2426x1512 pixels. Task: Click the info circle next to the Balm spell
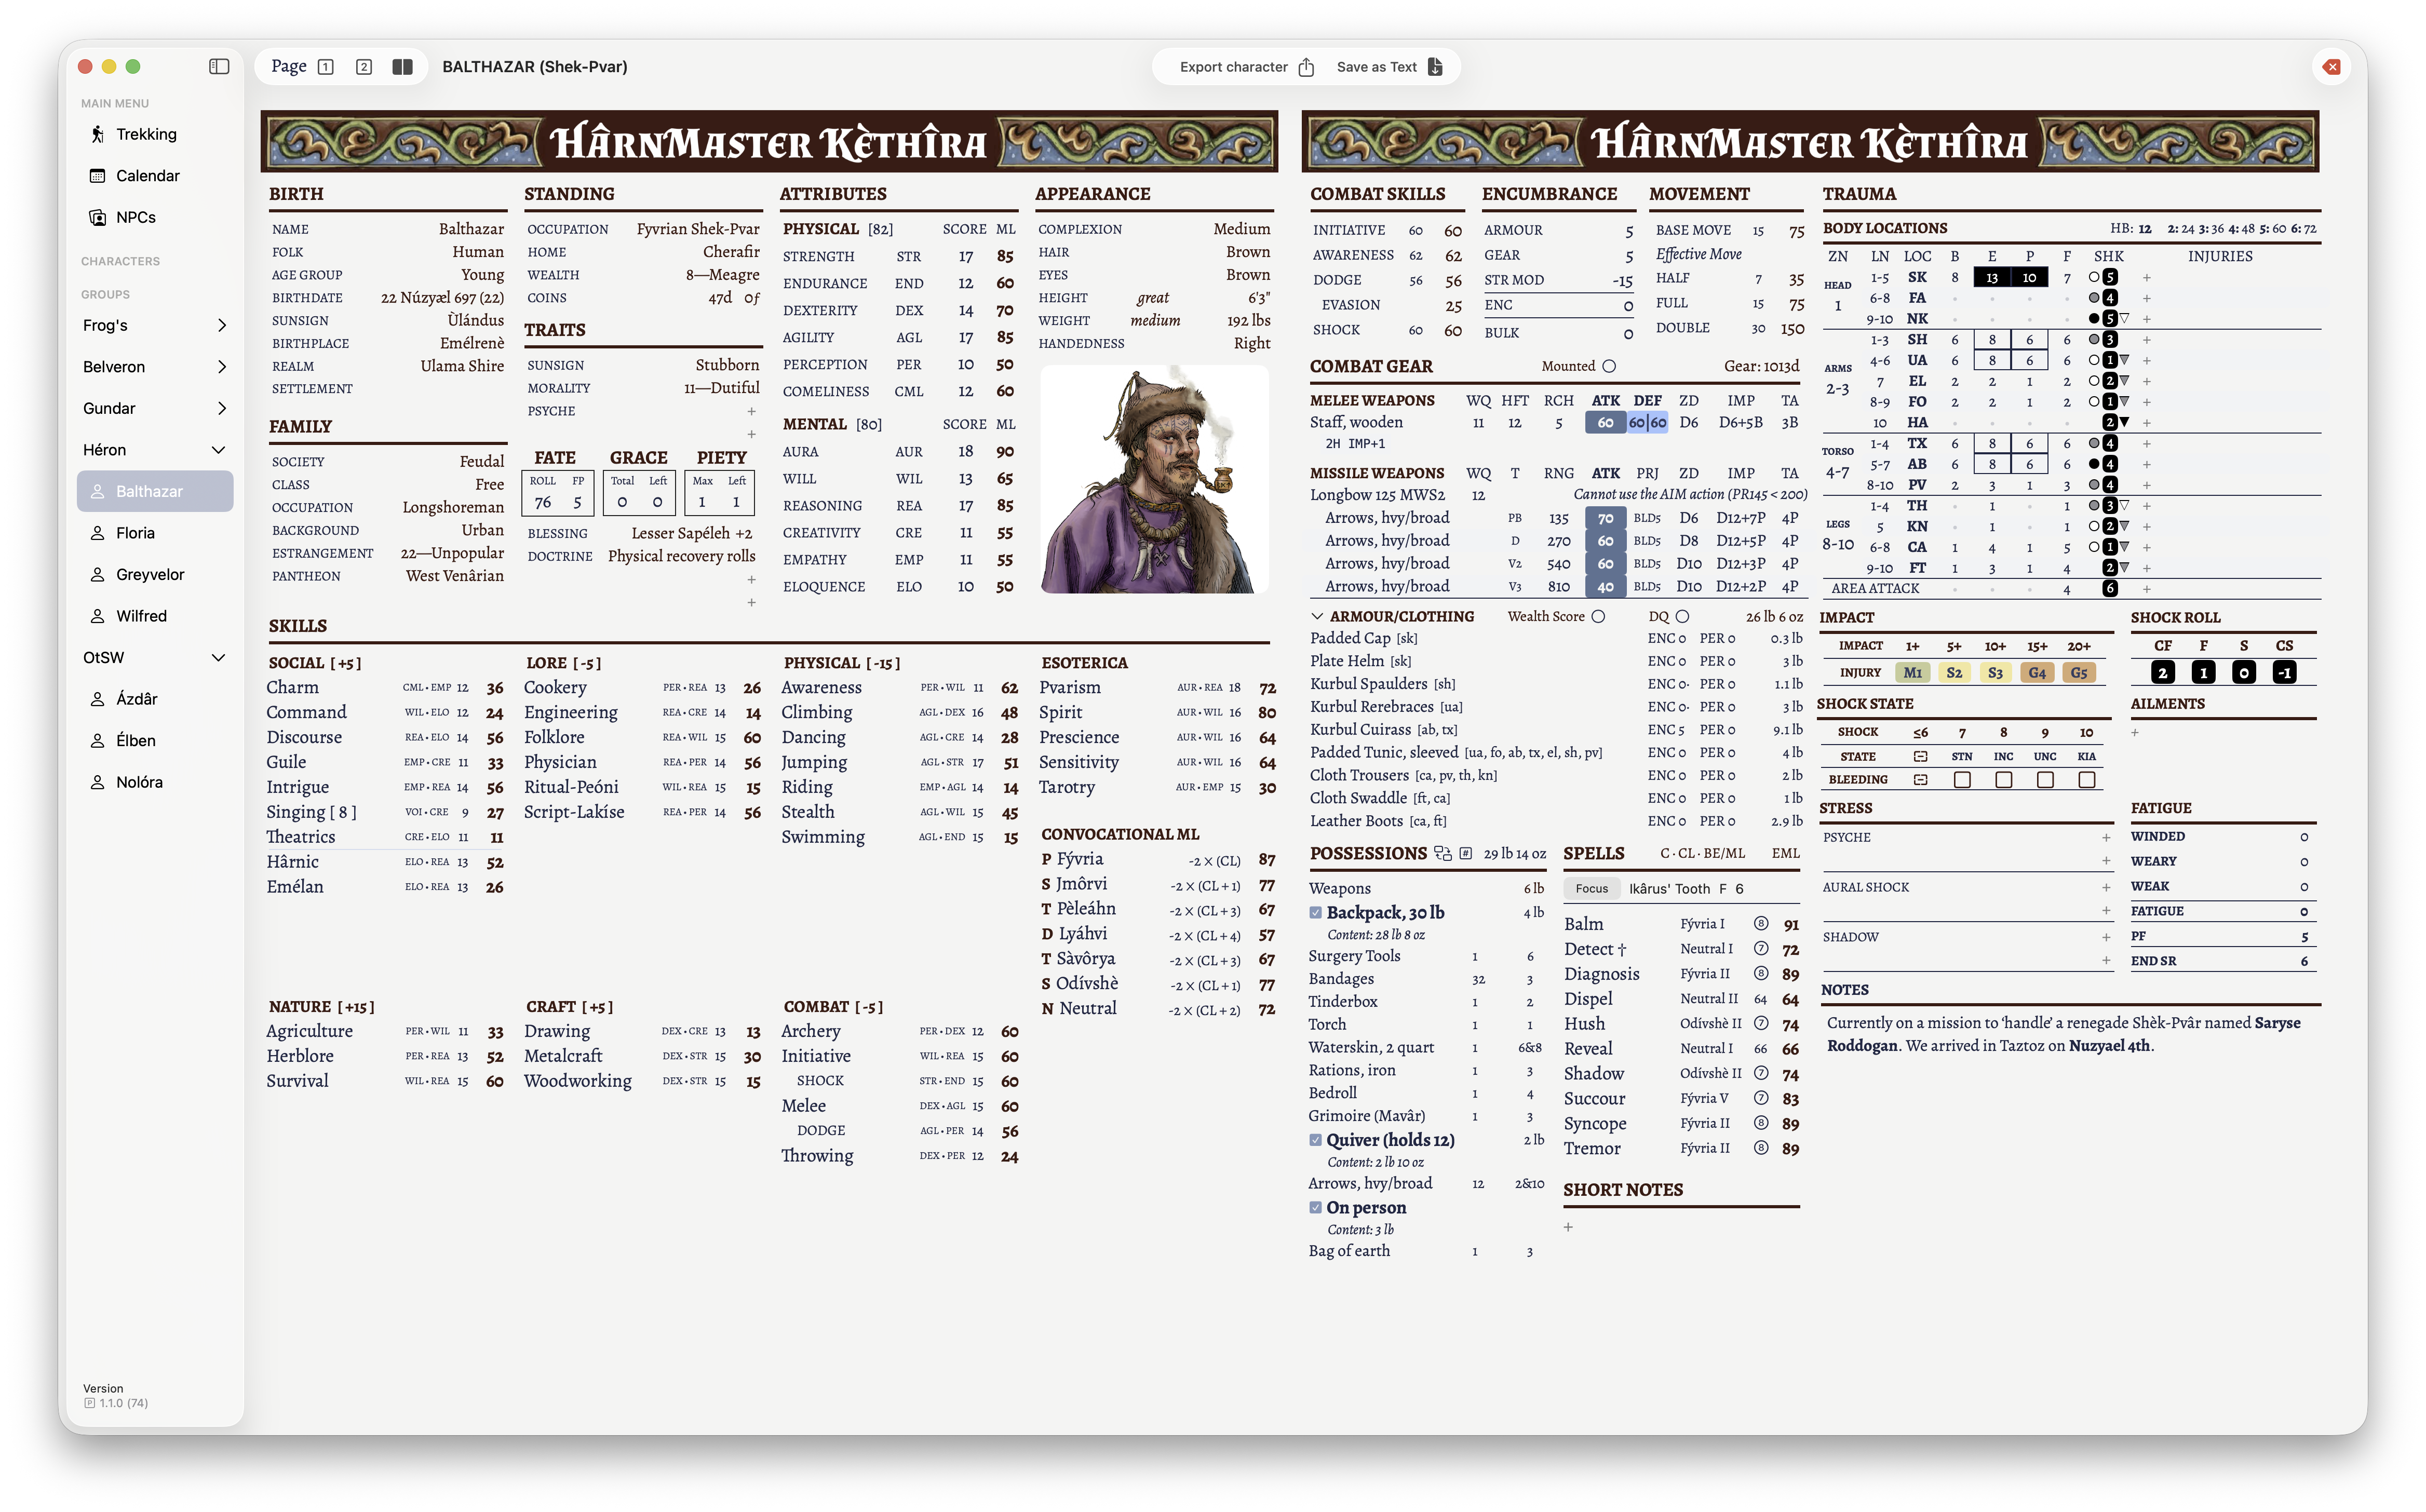click(x=1761, y=924)
